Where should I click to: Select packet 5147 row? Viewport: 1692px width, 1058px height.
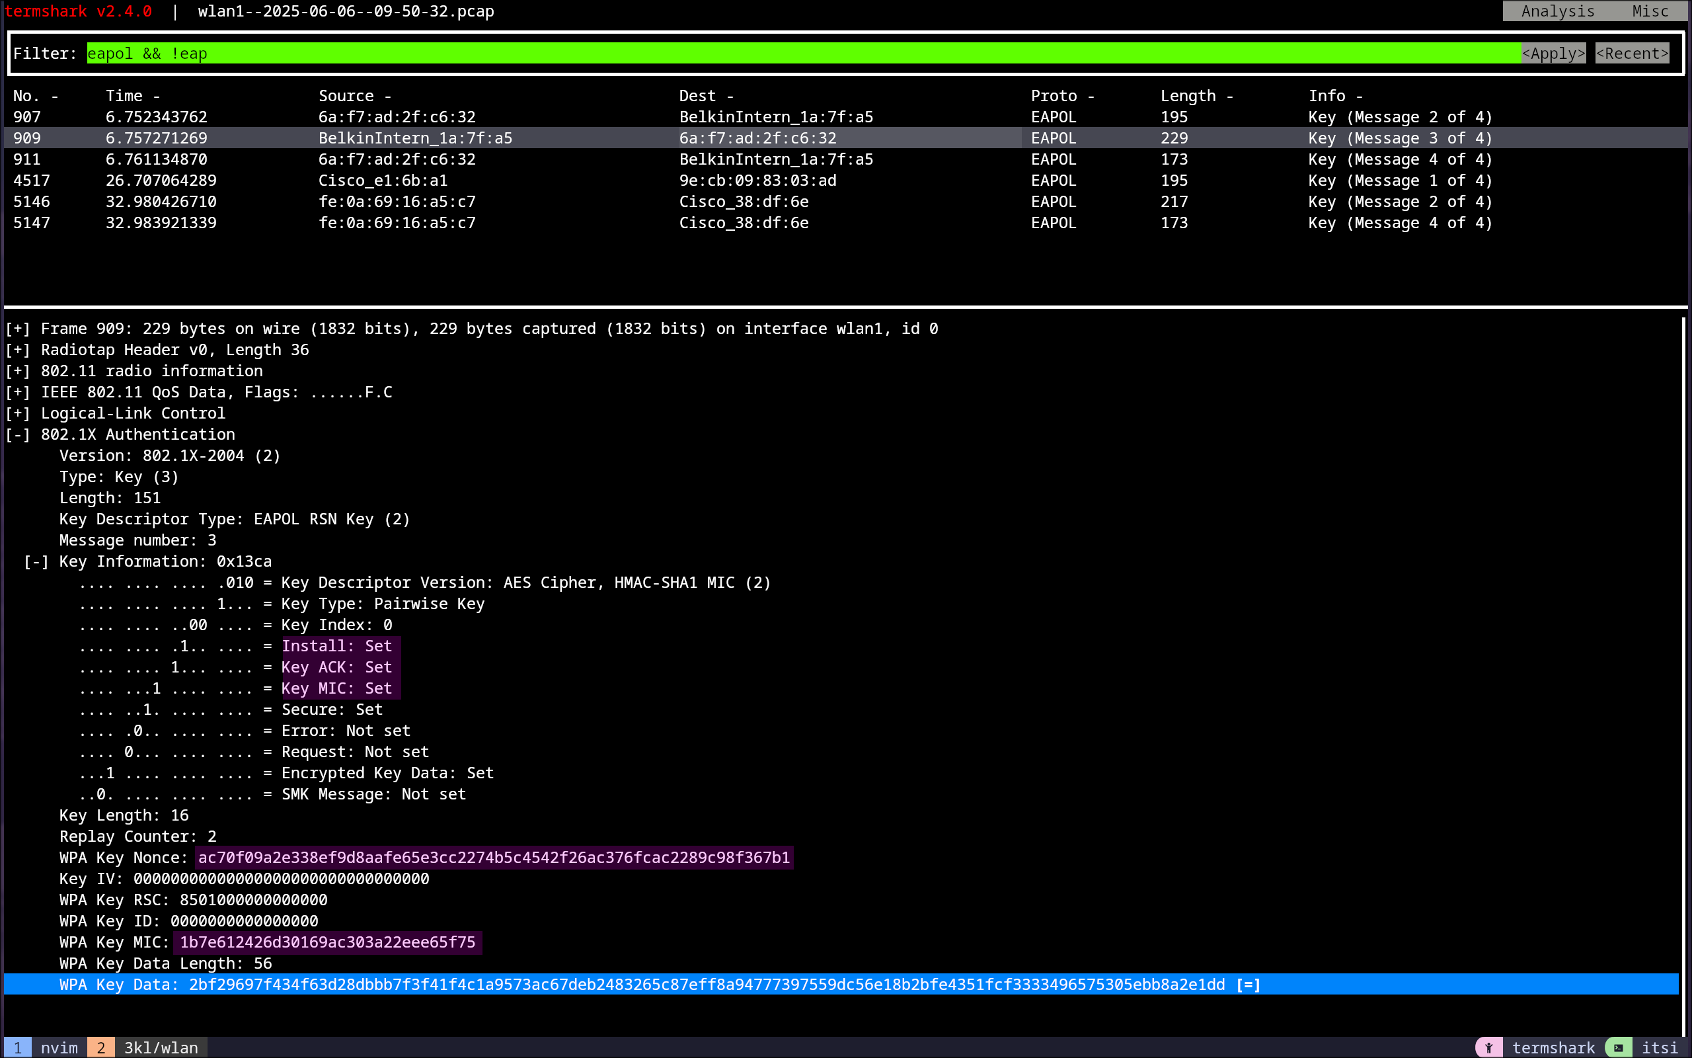coord(846,223)
